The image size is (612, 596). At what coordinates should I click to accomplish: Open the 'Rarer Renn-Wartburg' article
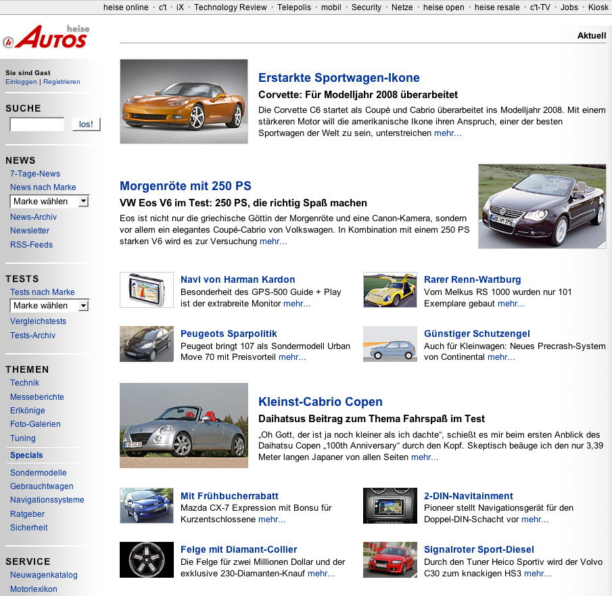[x=472, y=279]
